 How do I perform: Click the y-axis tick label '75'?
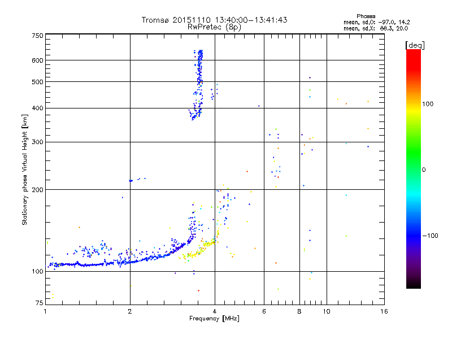(x=40, y=303)
